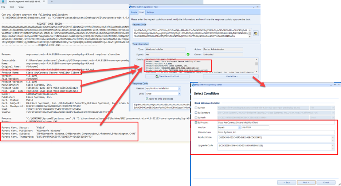The image size is (341, 186).
Task: Click the SHA256 line in Notepad
Action: pos(58,112)
